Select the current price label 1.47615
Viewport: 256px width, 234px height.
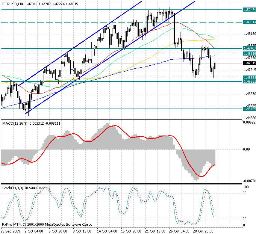click(249, 63)
